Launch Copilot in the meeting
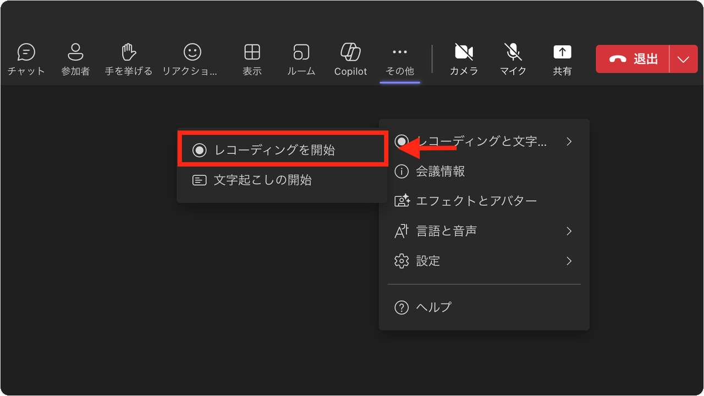Viewport: 704px width, 396px height. coord(350,59)
